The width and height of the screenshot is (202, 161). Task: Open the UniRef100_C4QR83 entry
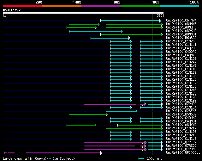click(181, 48)
